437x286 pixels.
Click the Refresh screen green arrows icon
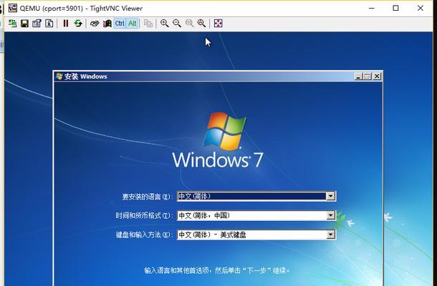pos(78,24)
